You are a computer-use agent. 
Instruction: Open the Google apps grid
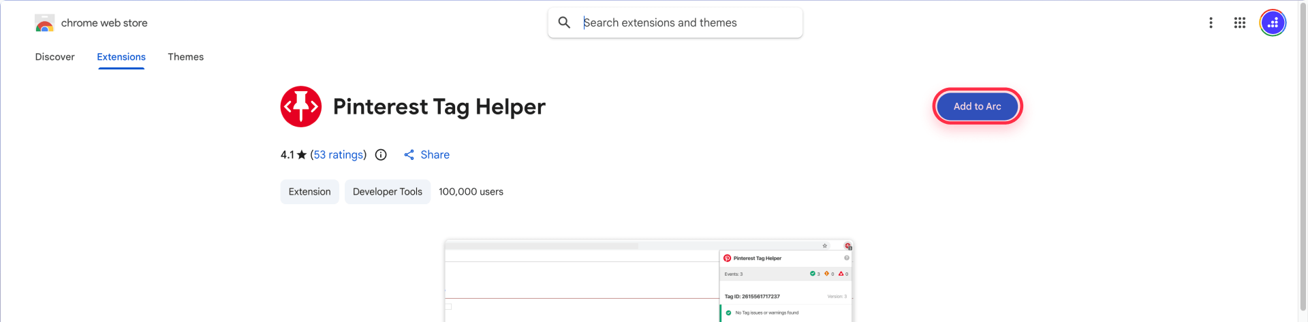[1239, 22]
